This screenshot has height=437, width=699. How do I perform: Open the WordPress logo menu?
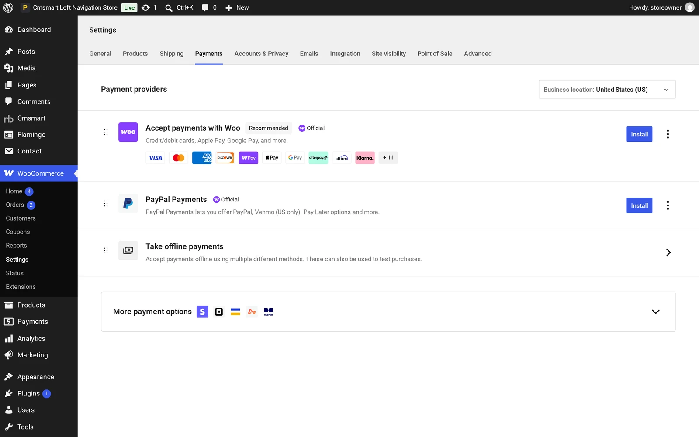(8, 7)
